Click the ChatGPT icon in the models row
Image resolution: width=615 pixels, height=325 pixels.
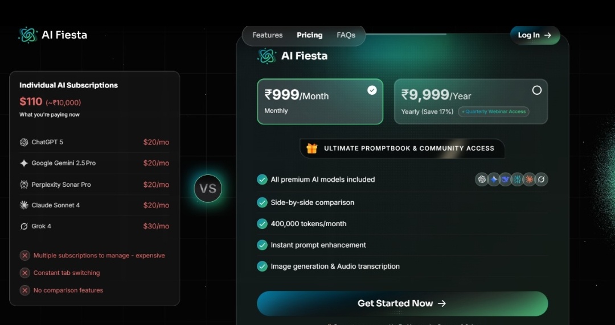coord(482,180)
